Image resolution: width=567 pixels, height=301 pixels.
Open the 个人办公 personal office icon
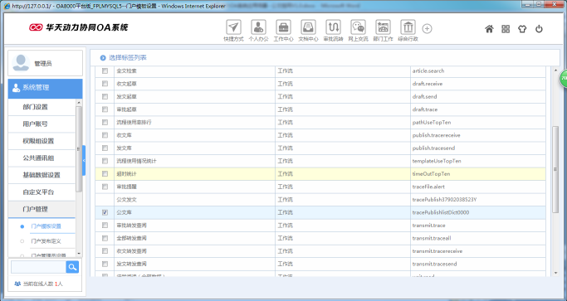click(x=258, y=27)
